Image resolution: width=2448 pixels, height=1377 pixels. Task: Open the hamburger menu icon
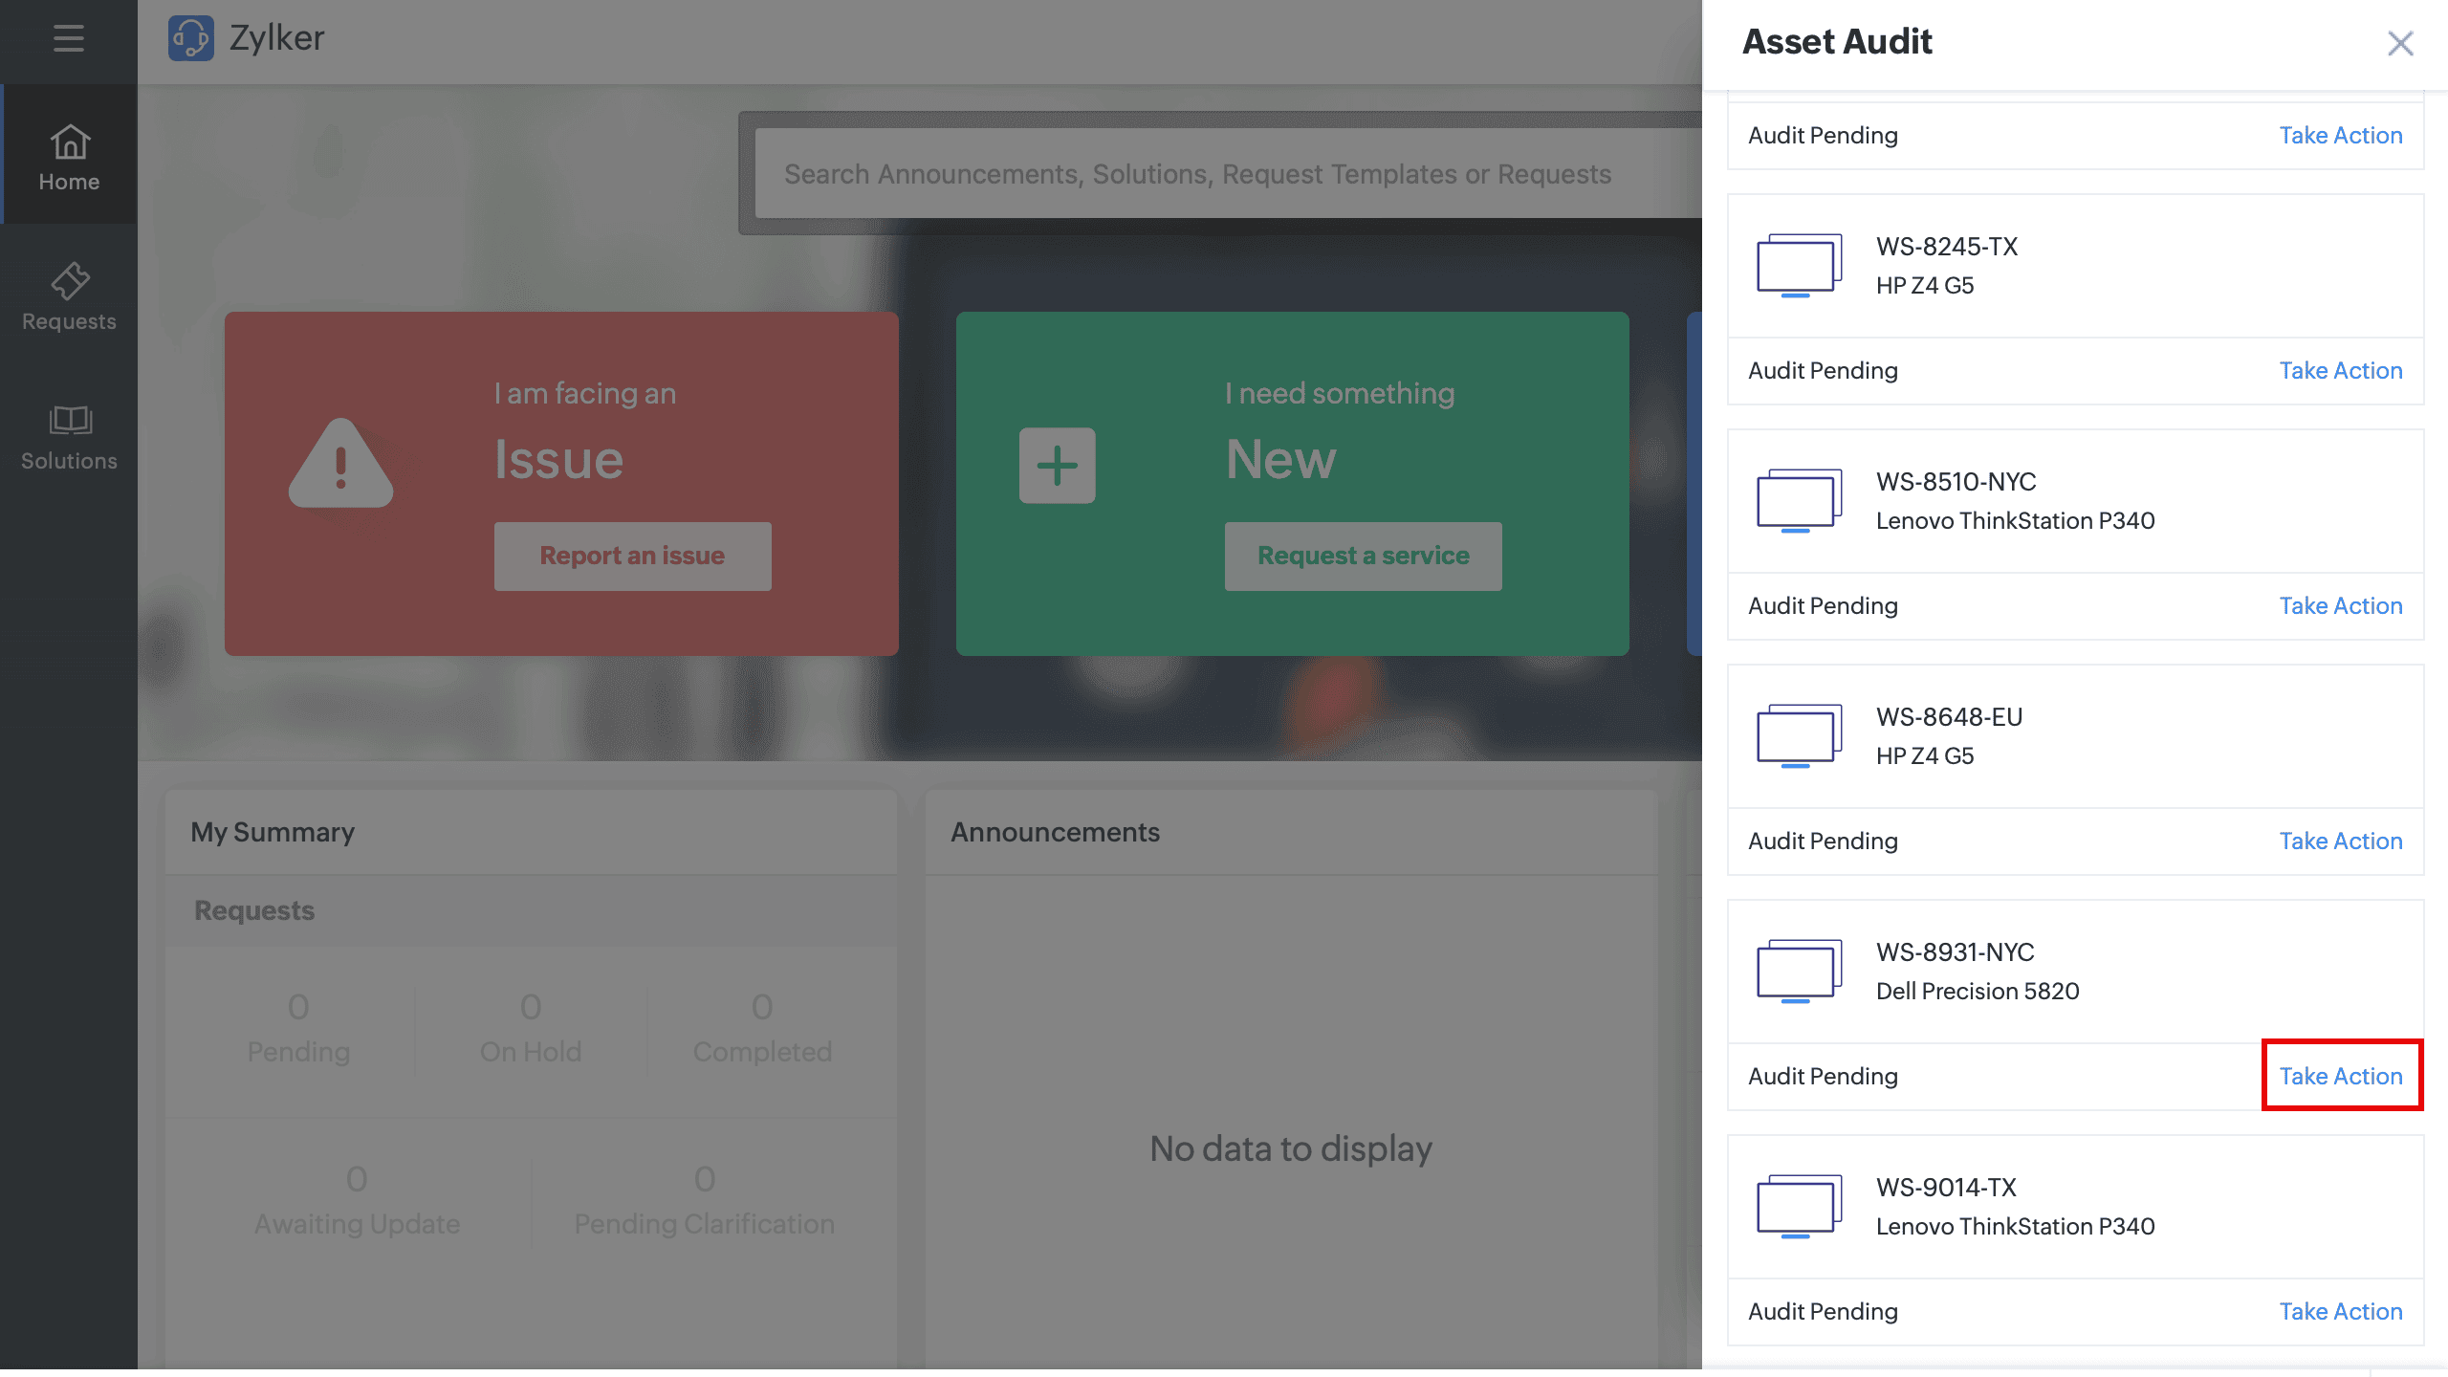tap(68, 38)
